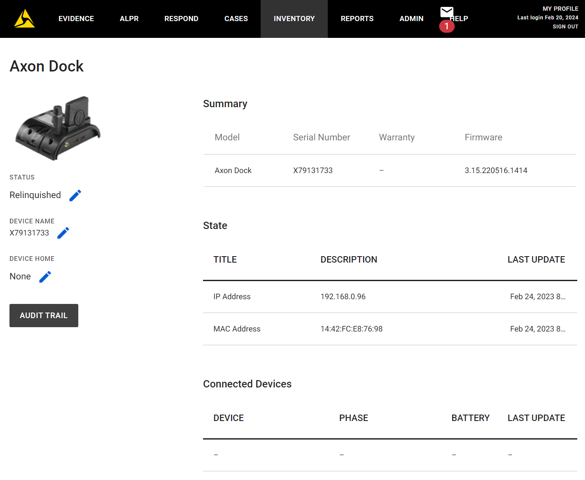585x480 pixels.
Task: Open My Profile link
Action: click(560, 9)
